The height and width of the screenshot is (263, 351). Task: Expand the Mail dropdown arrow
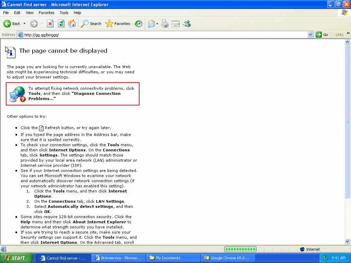(157, 24)
